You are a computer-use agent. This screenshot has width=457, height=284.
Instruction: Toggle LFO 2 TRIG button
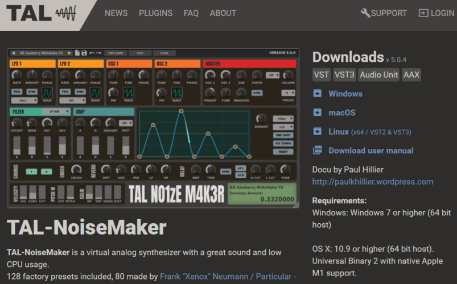click(65, 91)
